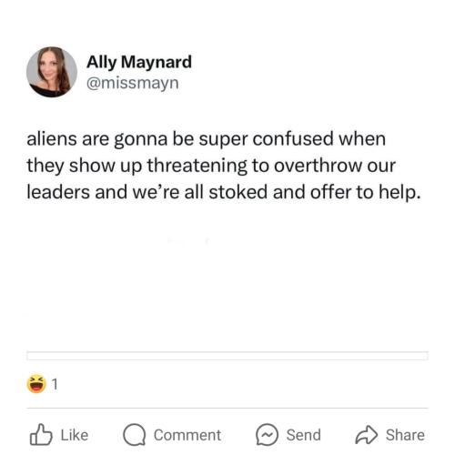The height and width of the screenshot is (455, 455).
Task: Tap the Share text label
Action: tap(405, 435)
